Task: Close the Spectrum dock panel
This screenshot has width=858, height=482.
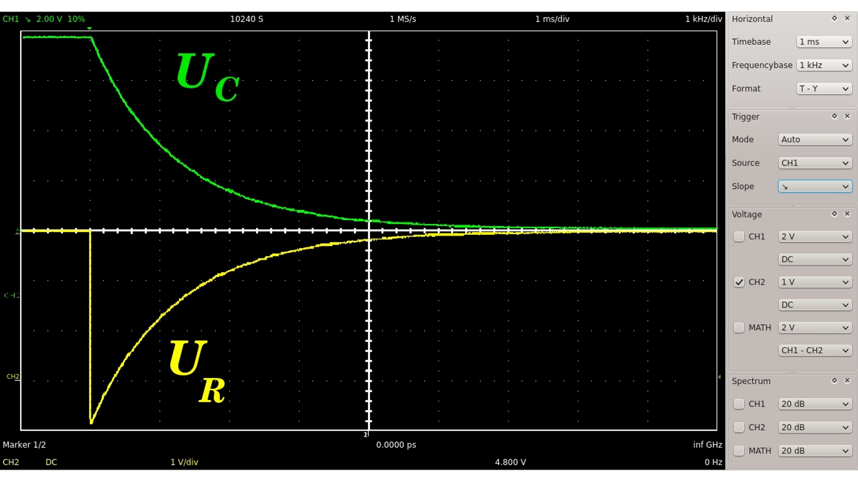Action: [847, 381]
